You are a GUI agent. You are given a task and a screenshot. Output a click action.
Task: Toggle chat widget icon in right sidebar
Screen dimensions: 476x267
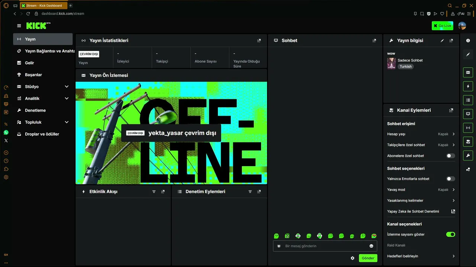tap(468, 114)
